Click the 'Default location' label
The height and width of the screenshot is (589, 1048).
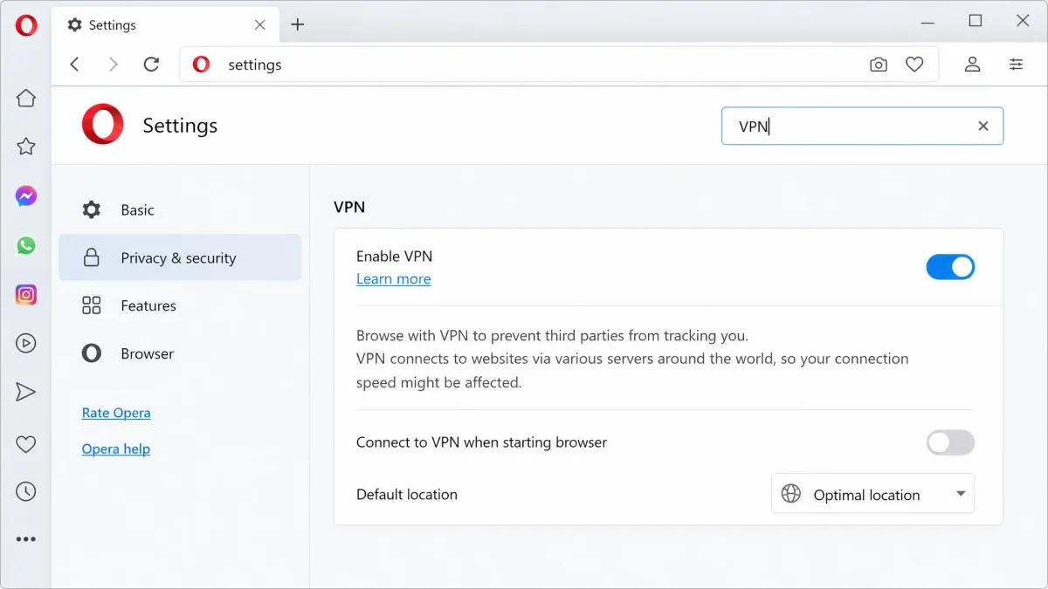tap(407, 495)
